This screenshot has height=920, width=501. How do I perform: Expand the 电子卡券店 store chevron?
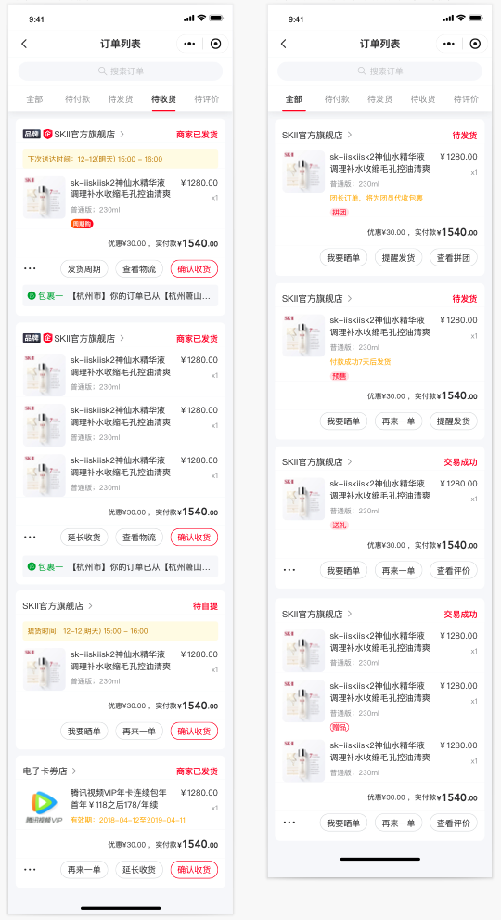coord(74,771)
